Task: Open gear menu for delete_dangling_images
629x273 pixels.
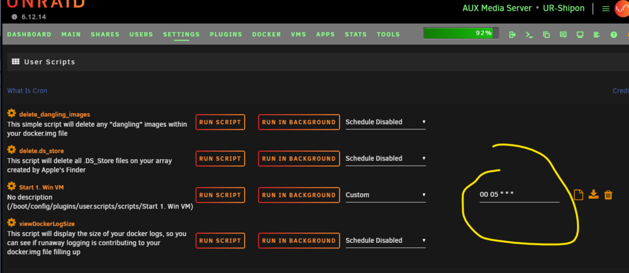Action: [11, 114]
